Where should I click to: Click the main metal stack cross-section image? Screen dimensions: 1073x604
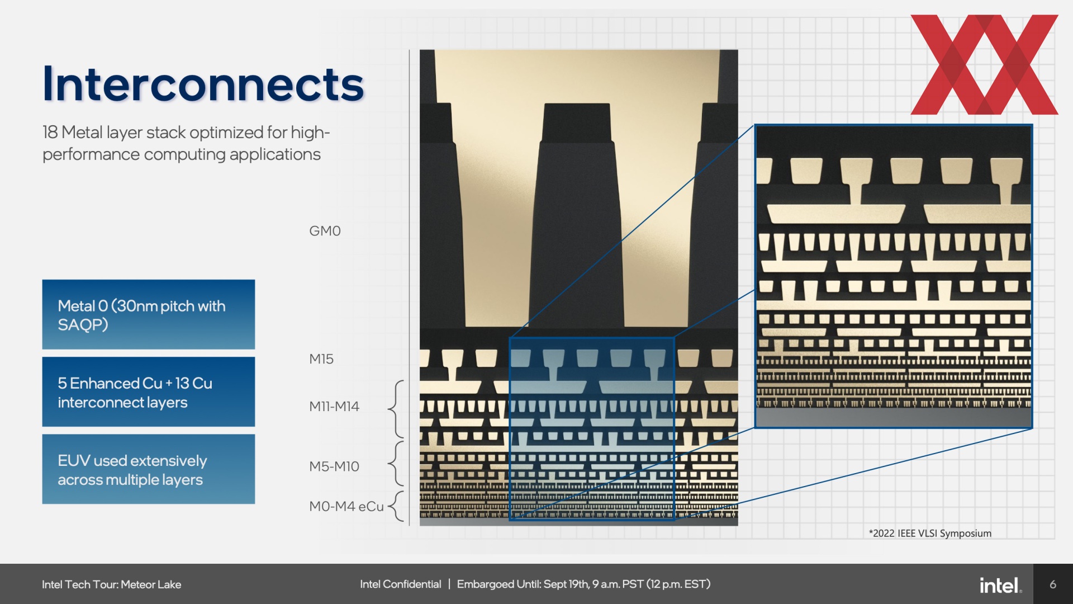coord(579,287)
